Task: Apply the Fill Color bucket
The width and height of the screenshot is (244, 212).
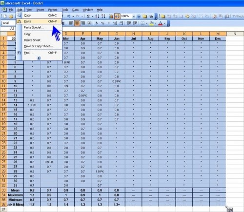Action: 151,23
